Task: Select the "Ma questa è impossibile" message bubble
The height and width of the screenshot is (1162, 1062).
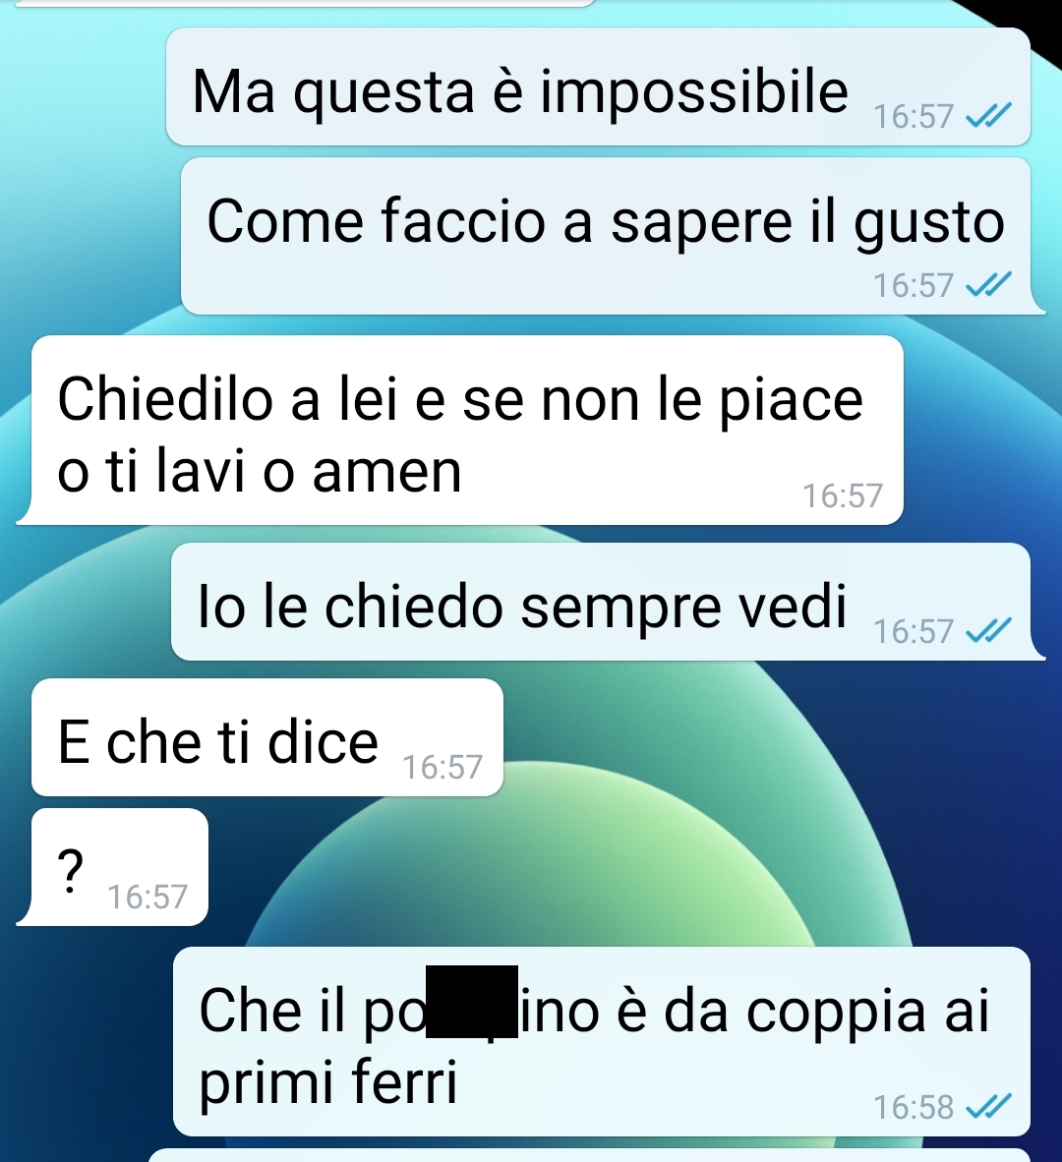Action: (x=598, y=87)
